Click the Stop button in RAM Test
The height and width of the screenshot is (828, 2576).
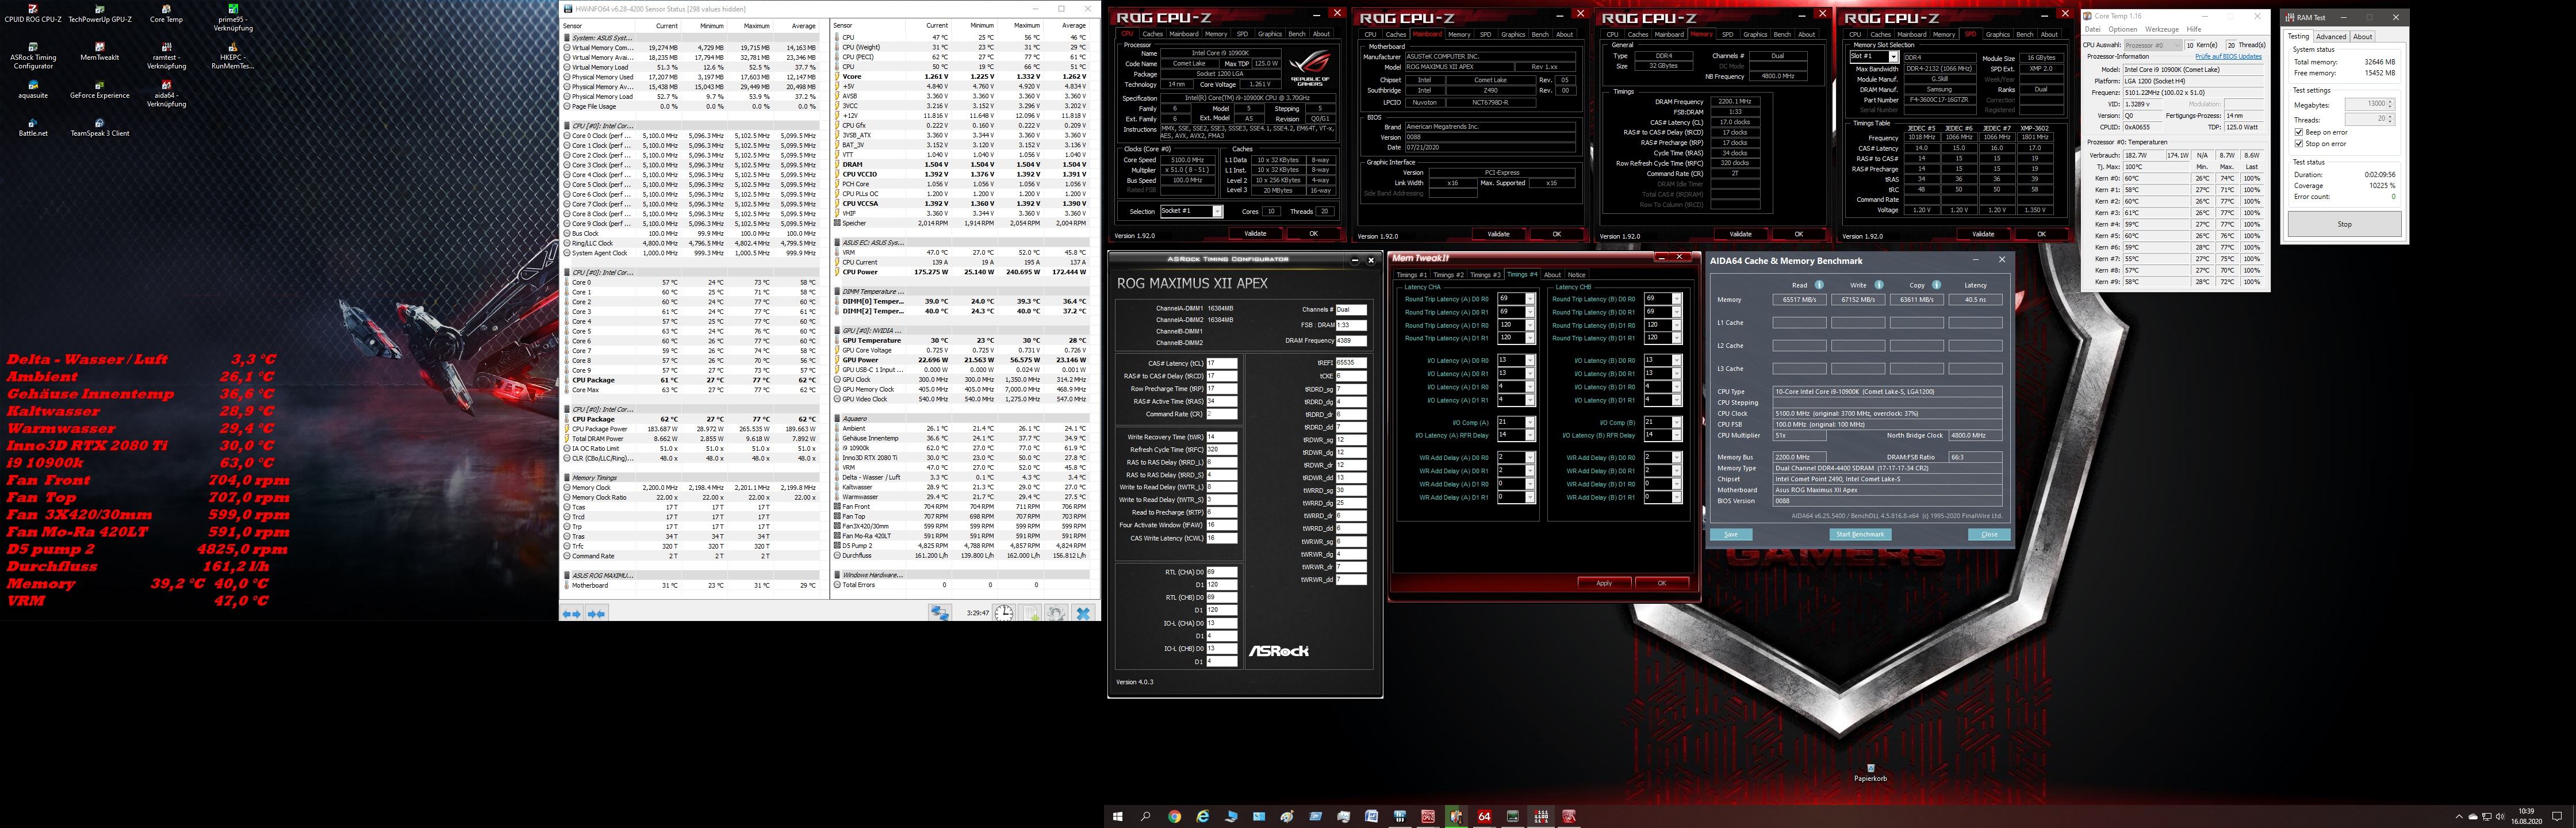tap(2344, 224)
